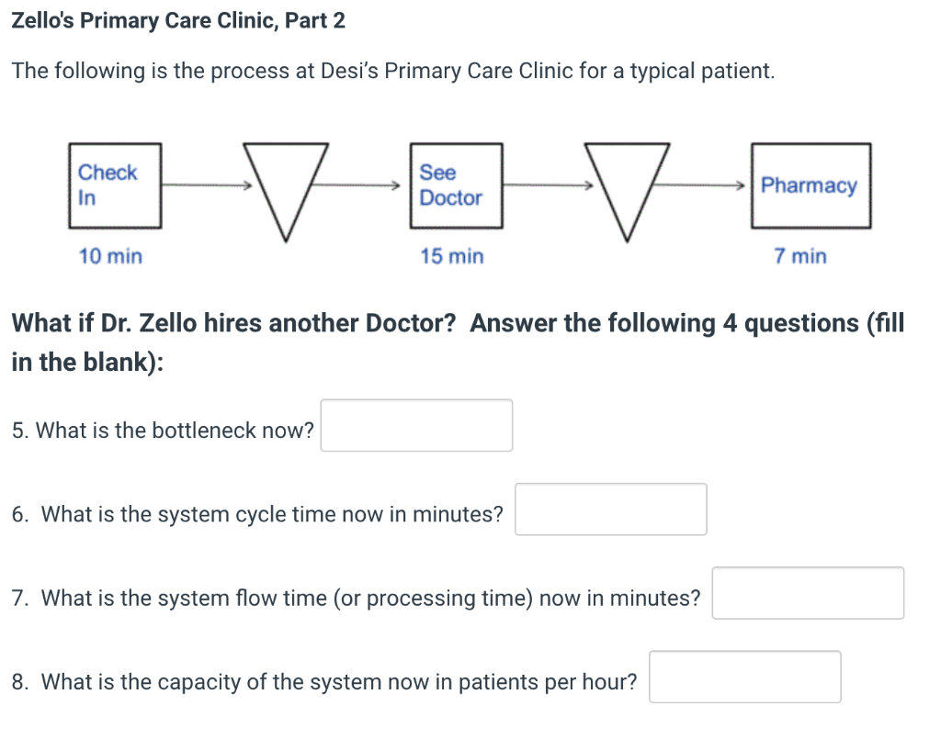941x739 pixels.
Task: Click the 7 min label
Action: 799,257
